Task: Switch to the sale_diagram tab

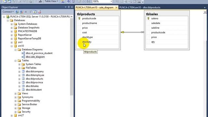Action: click(x=95, y=7)
